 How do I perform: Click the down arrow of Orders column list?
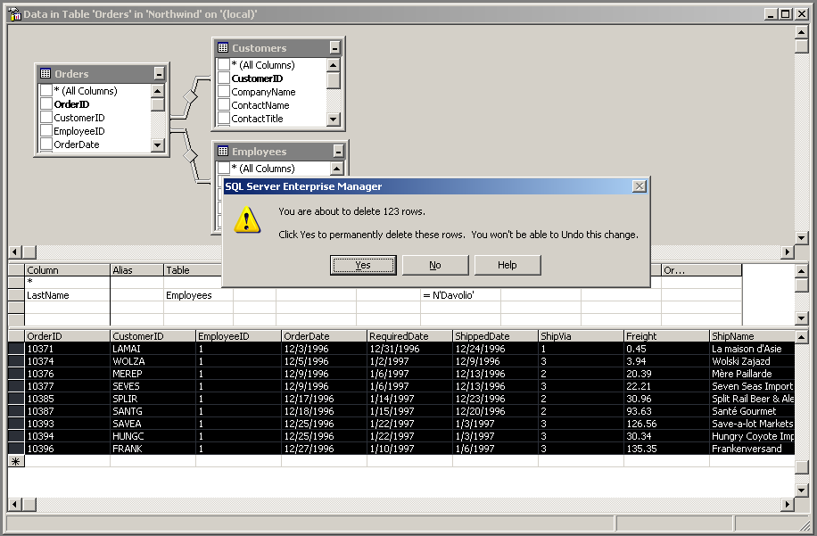point(157,144)
